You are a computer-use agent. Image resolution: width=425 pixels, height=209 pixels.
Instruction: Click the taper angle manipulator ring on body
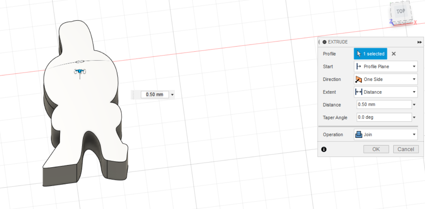(80, 62)
